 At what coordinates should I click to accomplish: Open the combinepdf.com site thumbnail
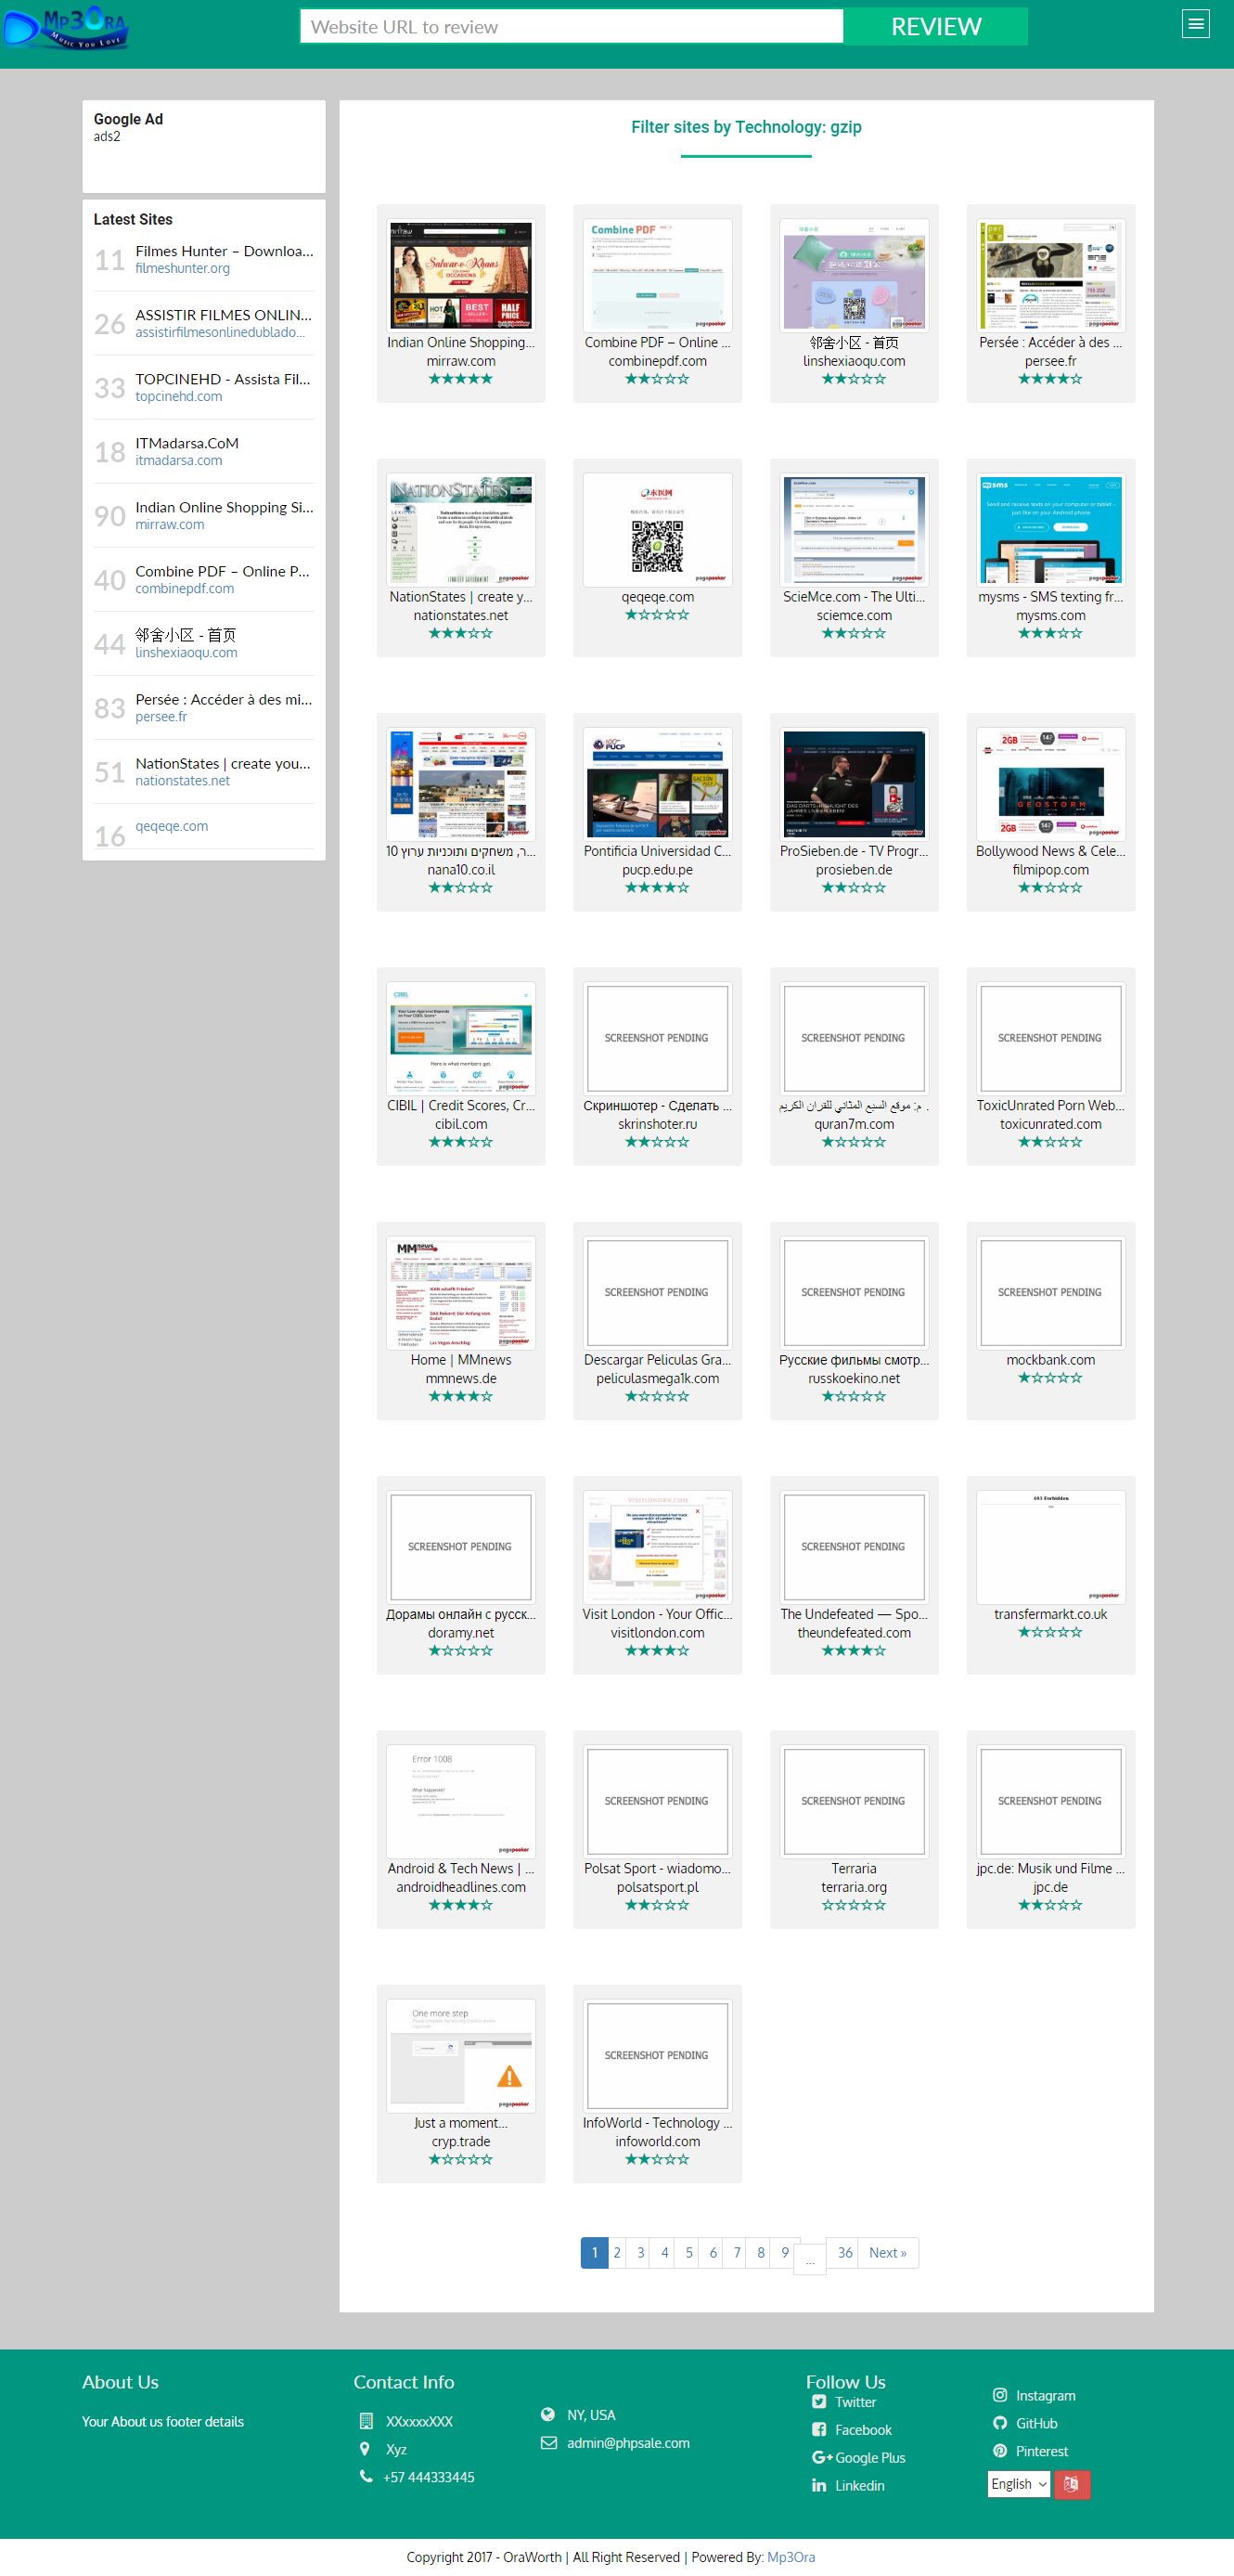(658, 276)
